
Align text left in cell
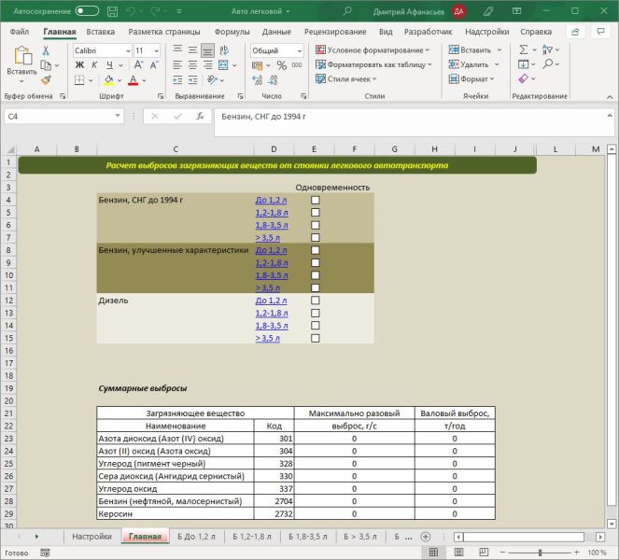coord(177,65)
